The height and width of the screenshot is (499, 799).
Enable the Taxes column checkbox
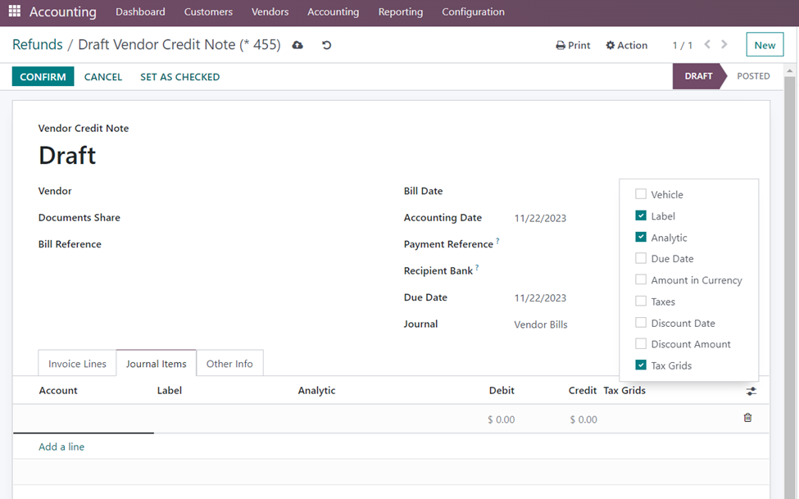(x=641, y=302)
